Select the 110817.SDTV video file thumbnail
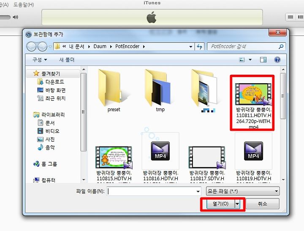Viewport: 304px width, 231px height. [206, 157]
